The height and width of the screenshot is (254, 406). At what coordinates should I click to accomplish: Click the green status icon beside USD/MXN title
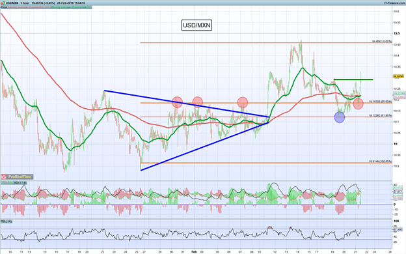(x=3, y=3)
